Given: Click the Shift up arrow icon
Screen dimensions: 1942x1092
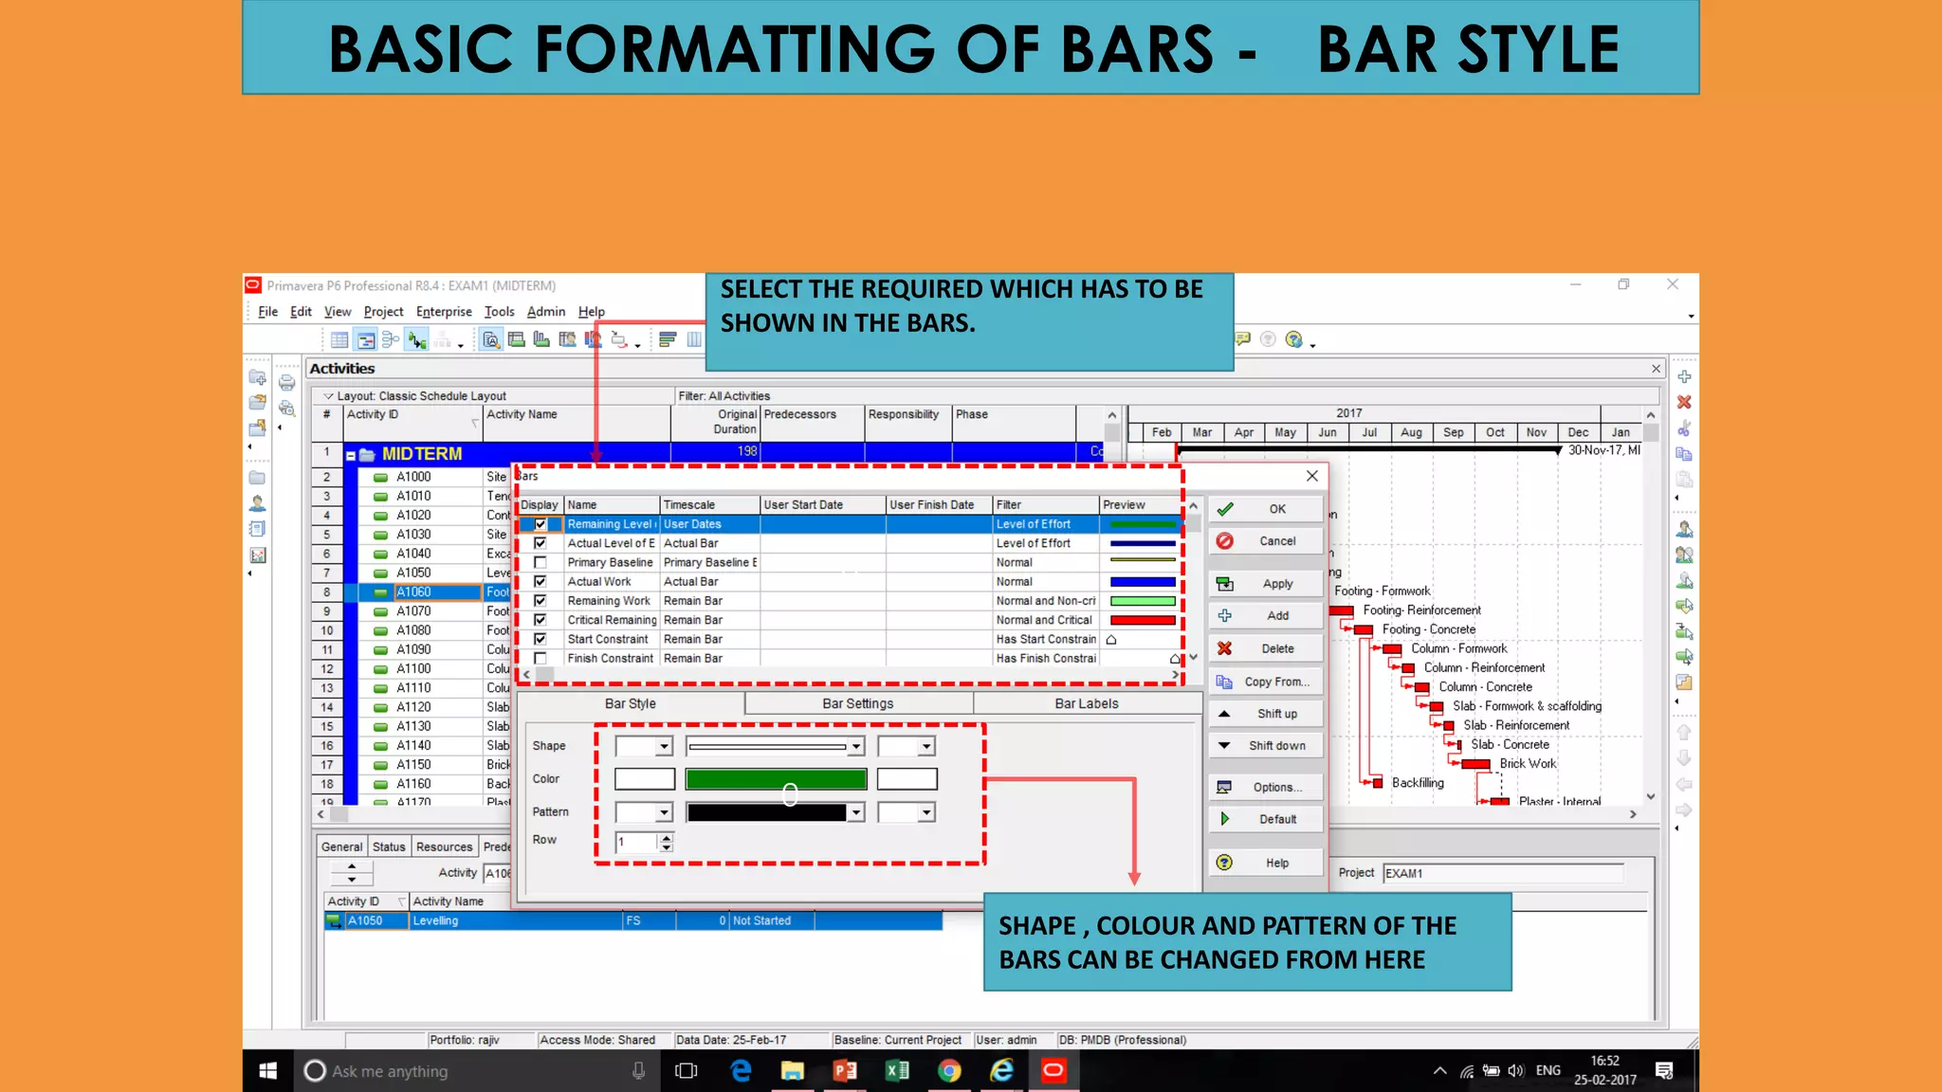Looking at the screenshot, I should coord(1224,714).
